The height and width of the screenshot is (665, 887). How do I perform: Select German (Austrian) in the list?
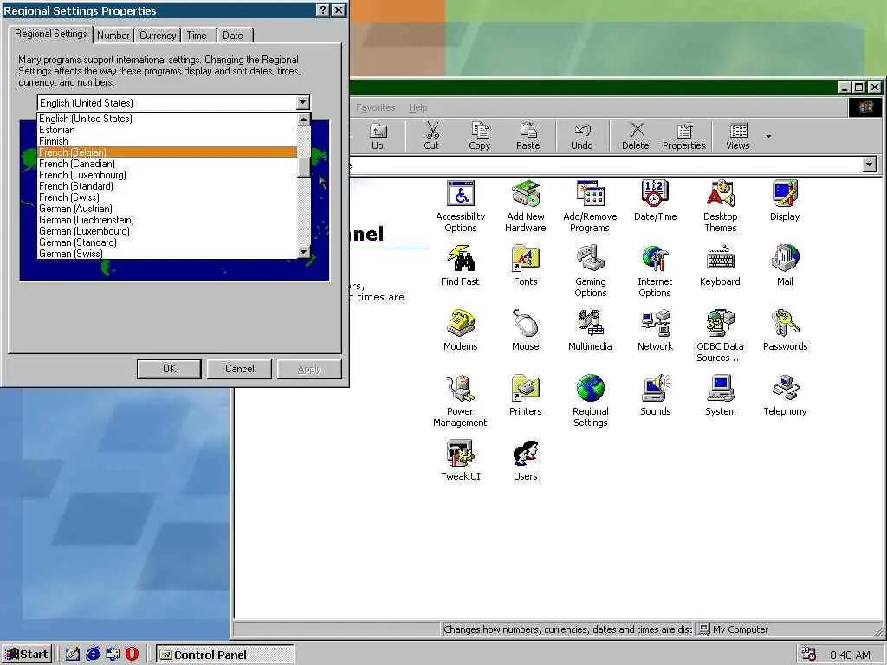pyautogui.click(x=167, y=209)
